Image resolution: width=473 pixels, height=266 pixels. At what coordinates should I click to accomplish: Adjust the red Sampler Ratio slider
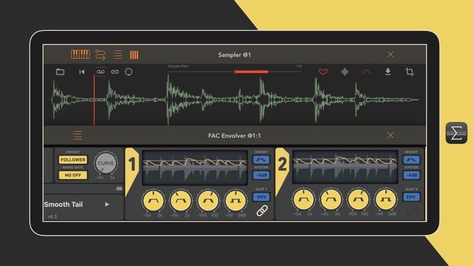[252, 72]
